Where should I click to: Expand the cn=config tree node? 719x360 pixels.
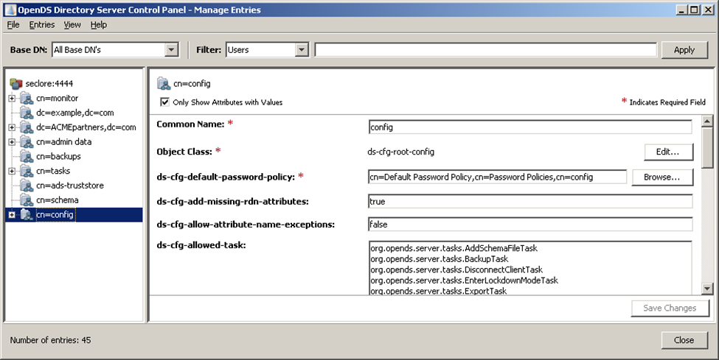pyautogui.click(x=12, y=215)
